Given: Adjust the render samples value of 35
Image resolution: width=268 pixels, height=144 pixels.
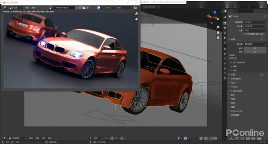Looking at the screenshot, I should [x=255, y=48].
